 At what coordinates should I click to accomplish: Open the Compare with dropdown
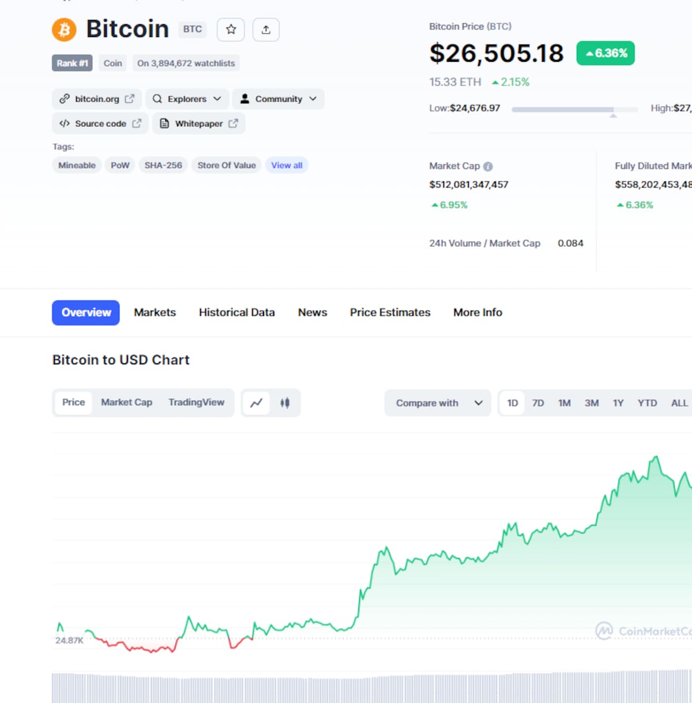pos(438,403)
